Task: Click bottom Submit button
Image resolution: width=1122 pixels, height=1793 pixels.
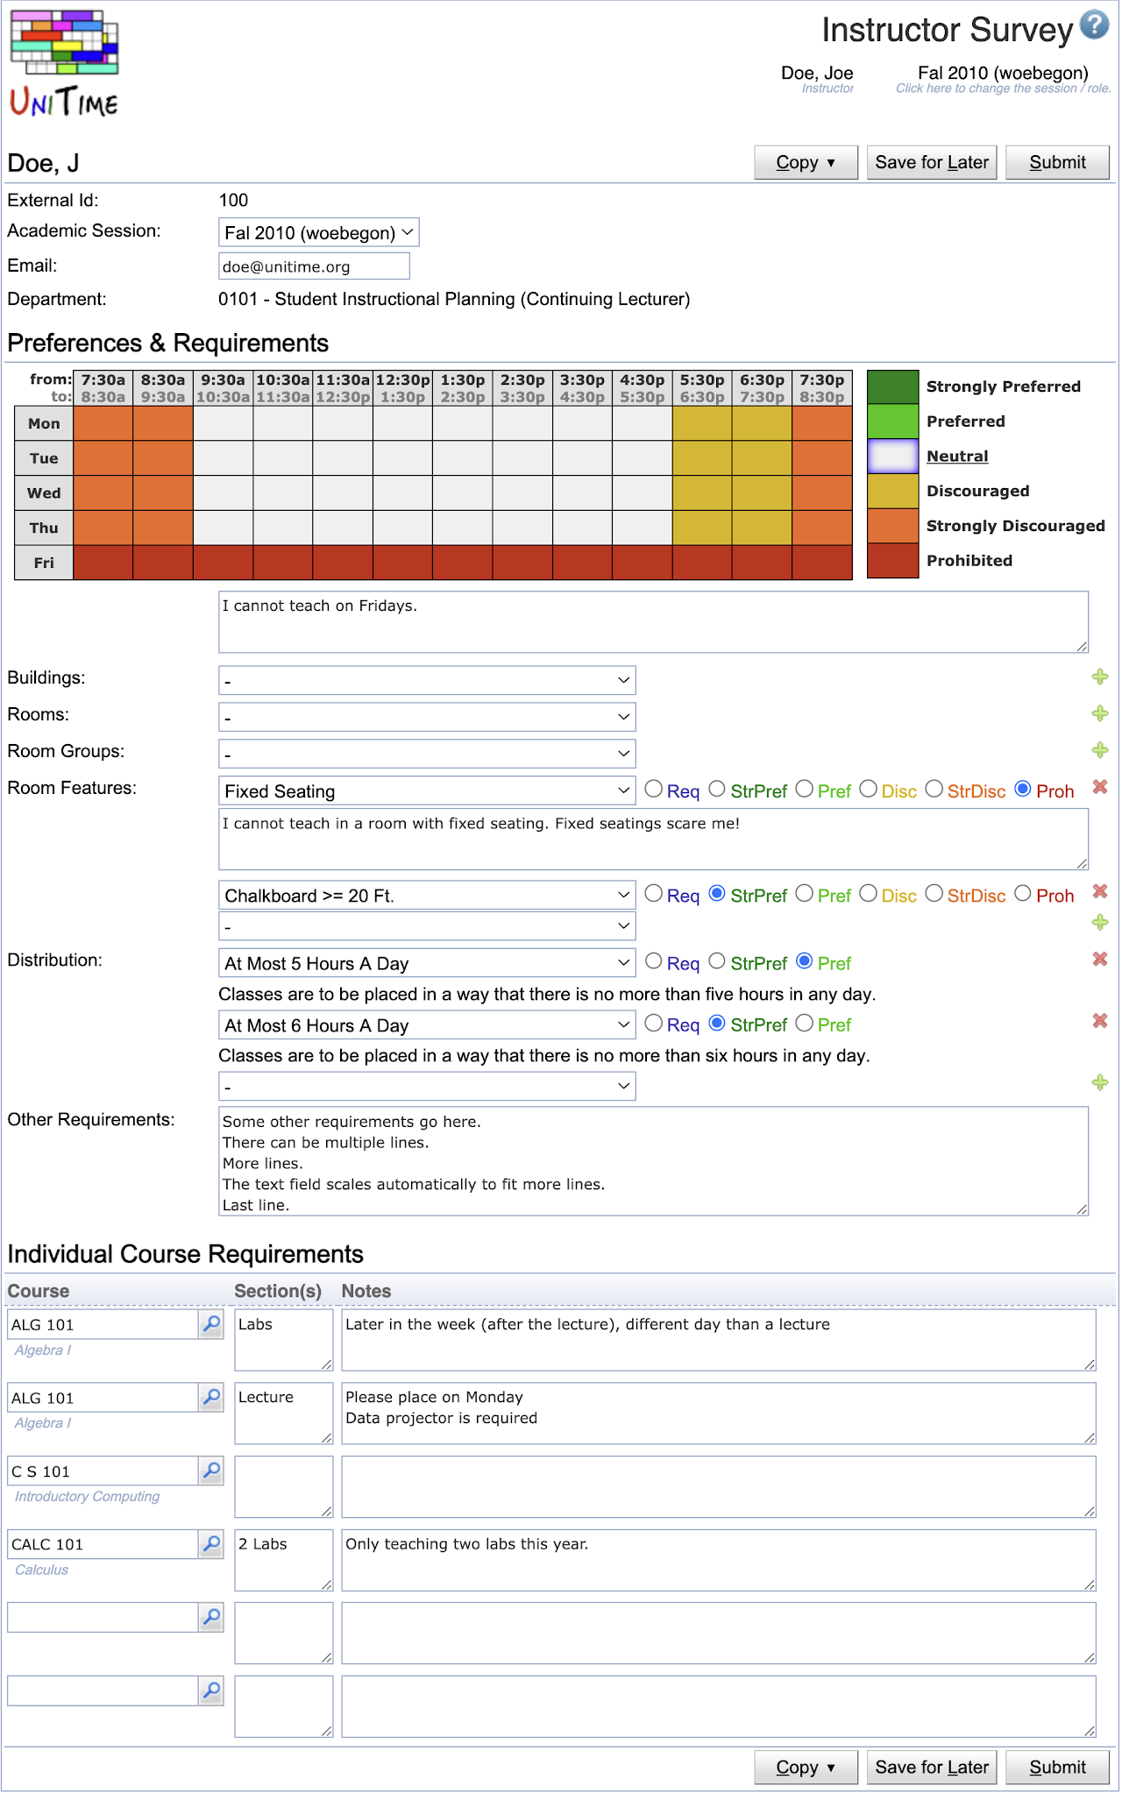Action: click(x=1057, y=1768)
